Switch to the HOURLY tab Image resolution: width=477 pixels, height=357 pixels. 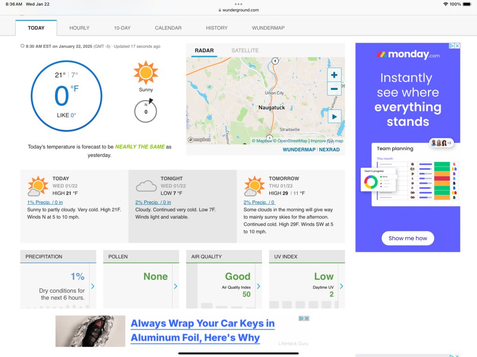[79, 28]
